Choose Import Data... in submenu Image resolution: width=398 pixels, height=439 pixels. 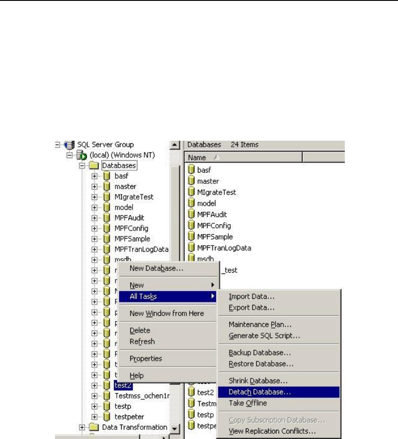[x=279, y=297]
